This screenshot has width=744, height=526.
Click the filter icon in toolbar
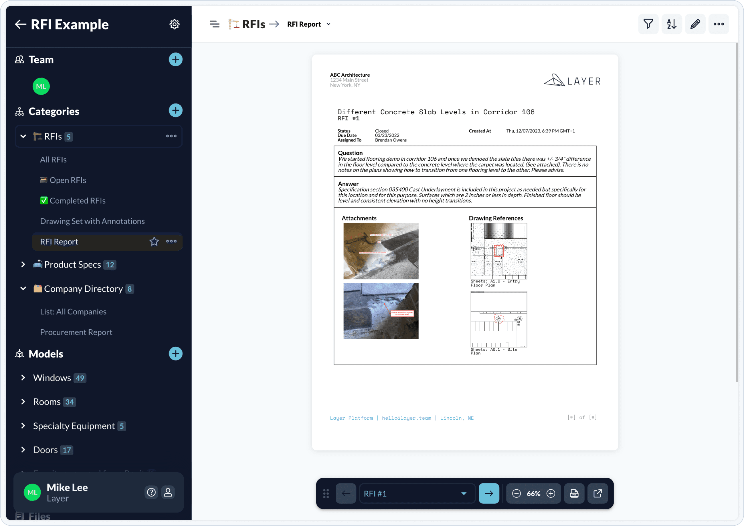pos(648,24)
